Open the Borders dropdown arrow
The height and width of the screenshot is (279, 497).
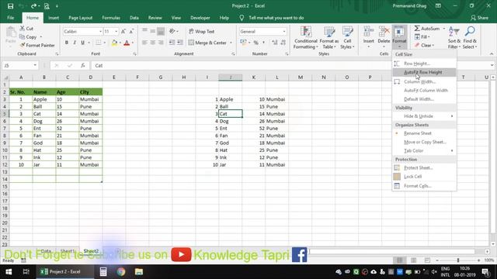tap(105, 43)
